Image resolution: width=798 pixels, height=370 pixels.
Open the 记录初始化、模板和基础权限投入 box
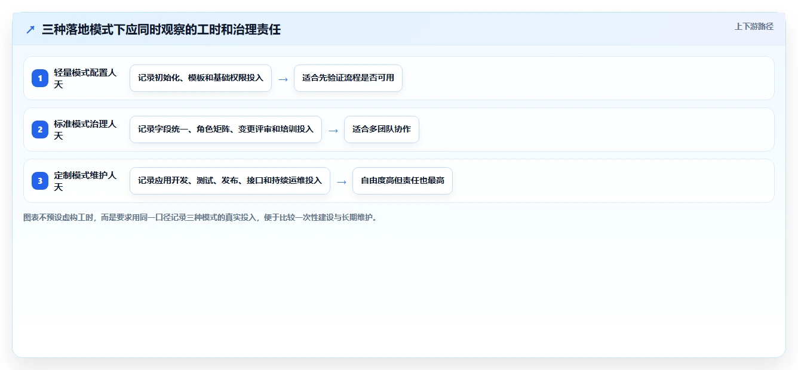pos(201,78)
